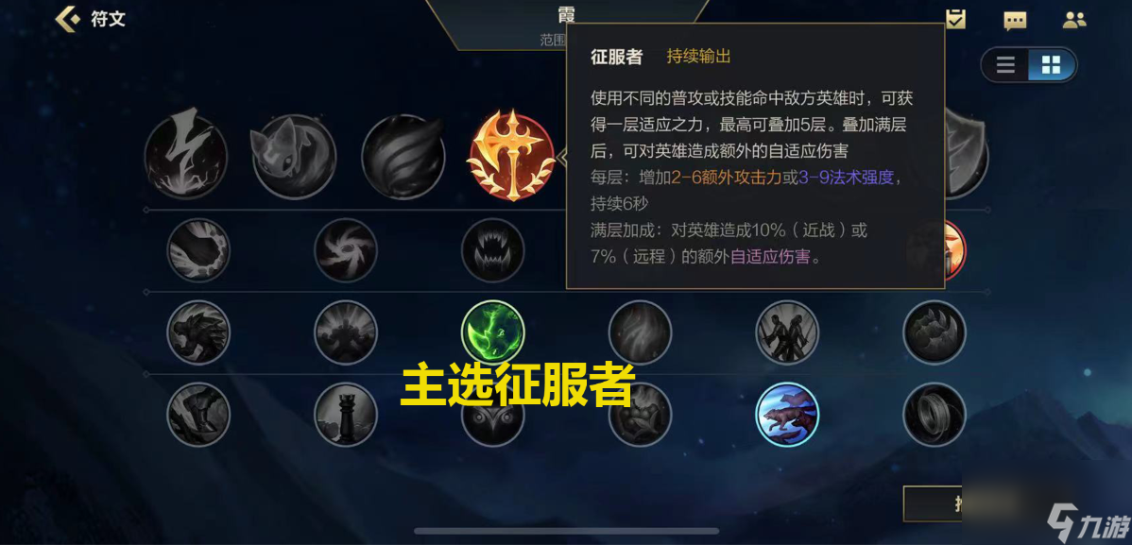The height and width of the screenshot is (545, 1132).
Task: Select the blue wolf pack rune
Action: pos(787,415)
